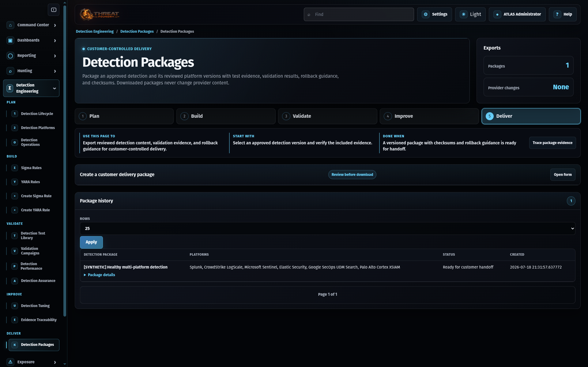This screenshot has height=367, width=588.
Task: Expand the Dashboards menu chevron
Action: pos(55,41)
